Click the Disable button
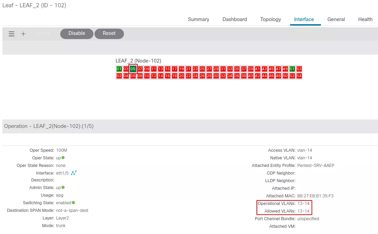 tap(76, 34)
